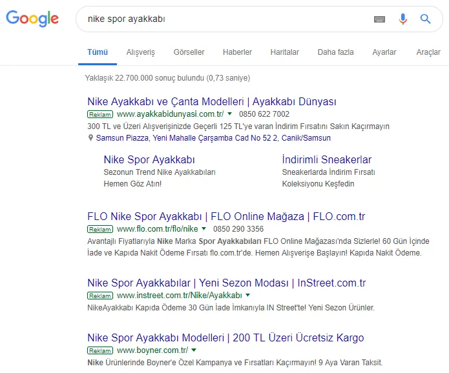Open Samsun Piazza address link

[x=213, y=138]
